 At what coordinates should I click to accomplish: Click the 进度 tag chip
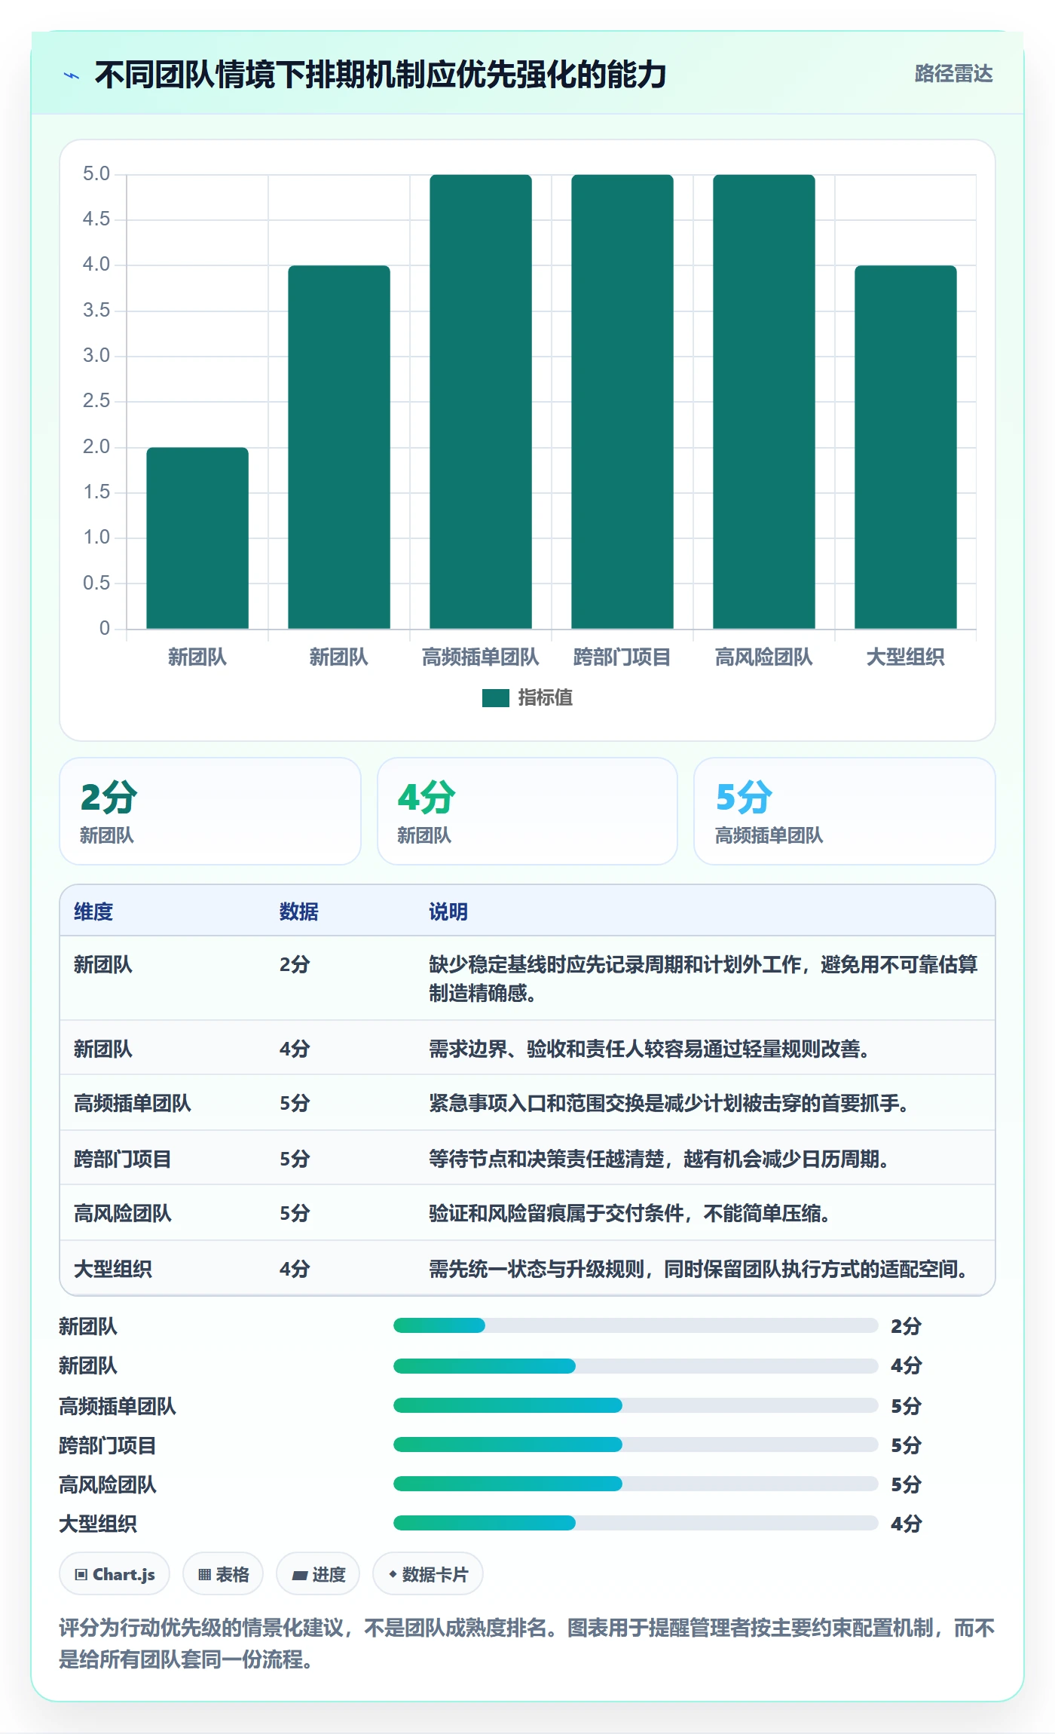coord(318,1574)
